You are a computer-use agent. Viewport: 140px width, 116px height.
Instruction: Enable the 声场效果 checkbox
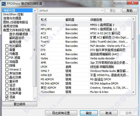[7, 73]
